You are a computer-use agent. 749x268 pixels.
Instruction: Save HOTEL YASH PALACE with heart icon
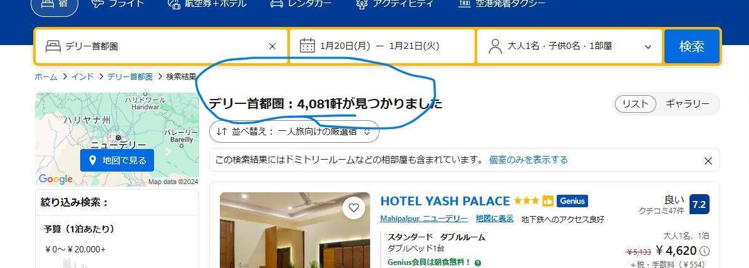click(x=353, y=208)
